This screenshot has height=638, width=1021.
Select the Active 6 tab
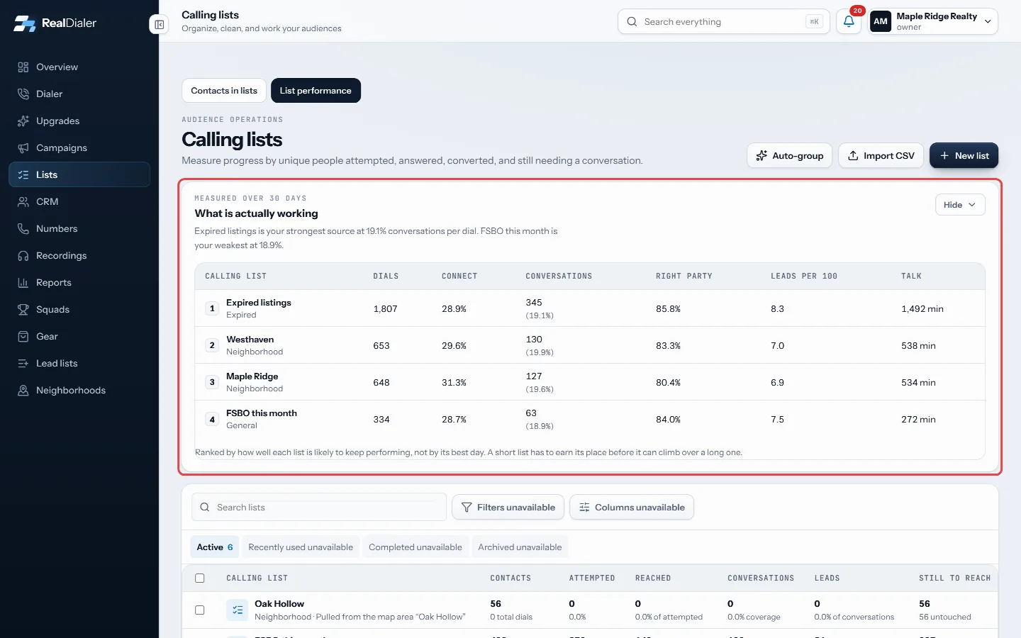(x=215, y=547)
